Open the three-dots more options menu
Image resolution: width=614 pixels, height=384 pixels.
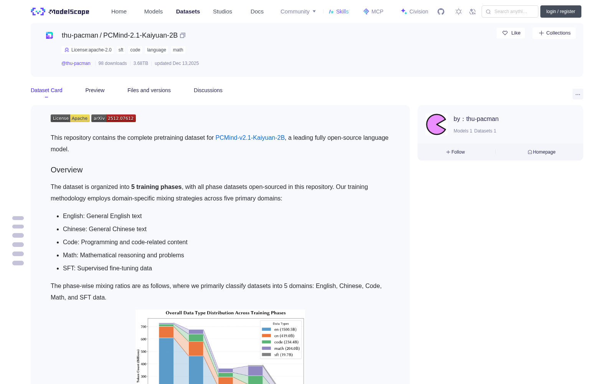(x=578, y=94)
